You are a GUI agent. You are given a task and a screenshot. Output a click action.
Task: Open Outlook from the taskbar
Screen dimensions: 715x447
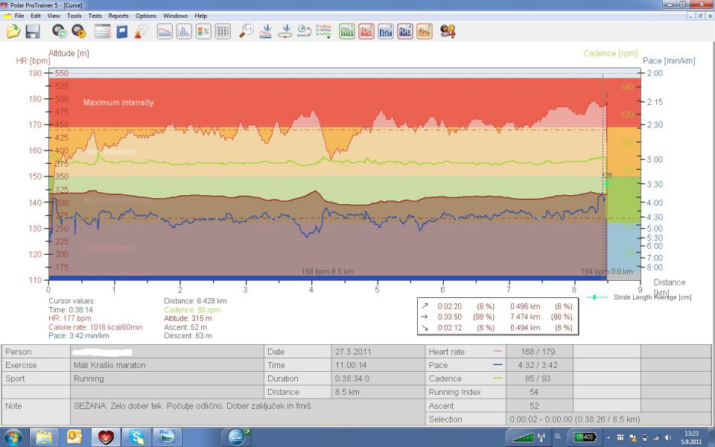pyautogui.click(x=74, y=437)
